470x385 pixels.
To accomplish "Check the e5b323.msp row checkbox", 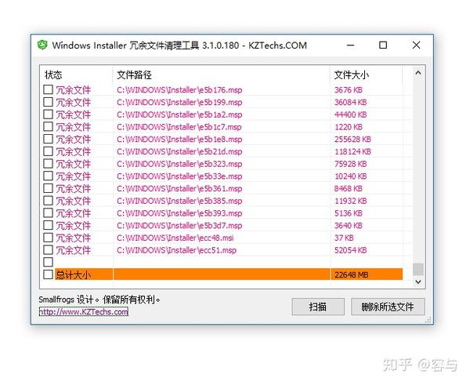I will 48,163.
